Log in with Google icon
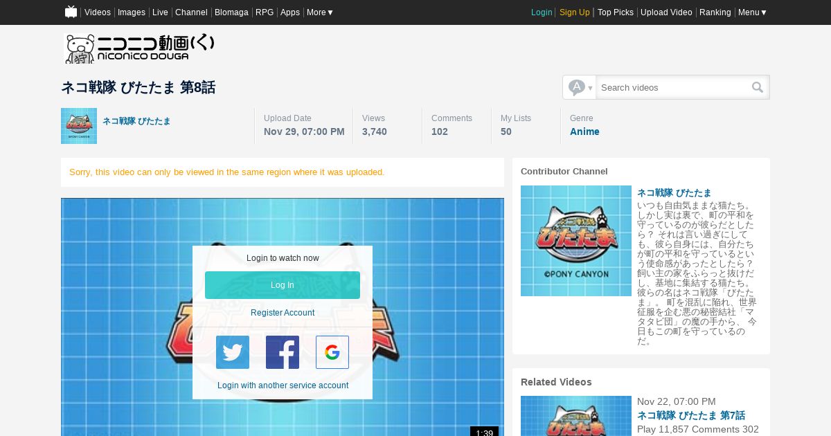 332,352
